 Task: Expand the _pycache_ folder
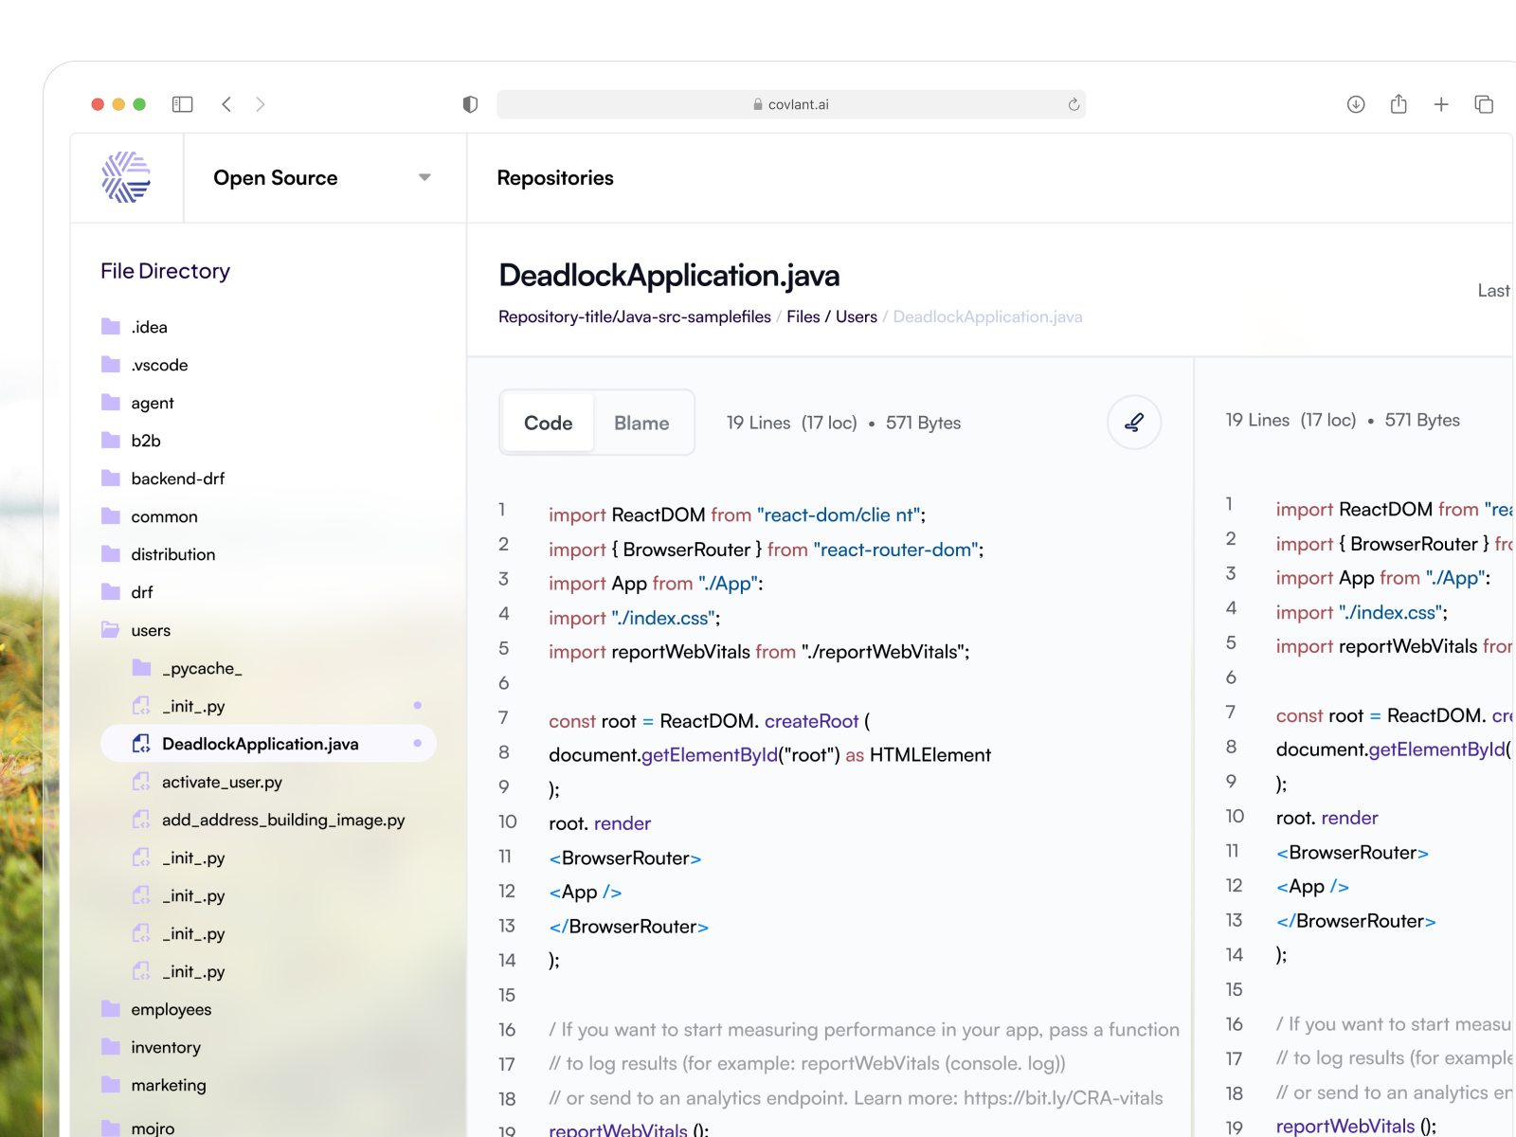(201, 668)
